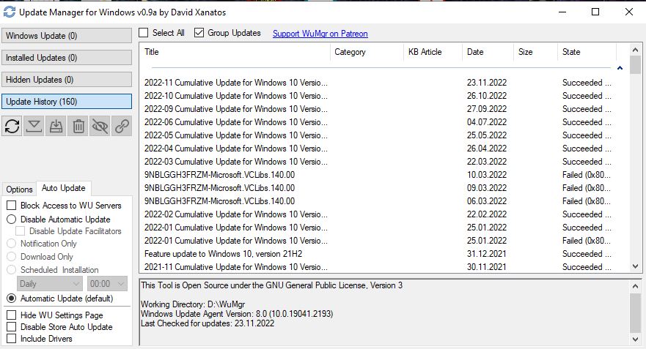Select Automatic Update (default) radio button
The image size is (646, 349).
tap(12, 299)
